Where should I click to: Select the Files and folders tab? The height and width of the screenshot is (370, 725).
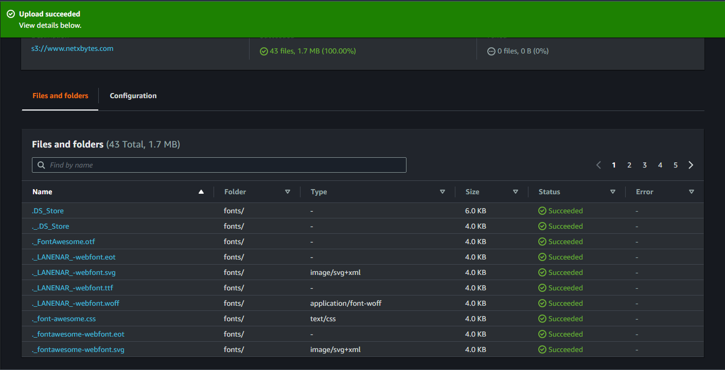60,96
